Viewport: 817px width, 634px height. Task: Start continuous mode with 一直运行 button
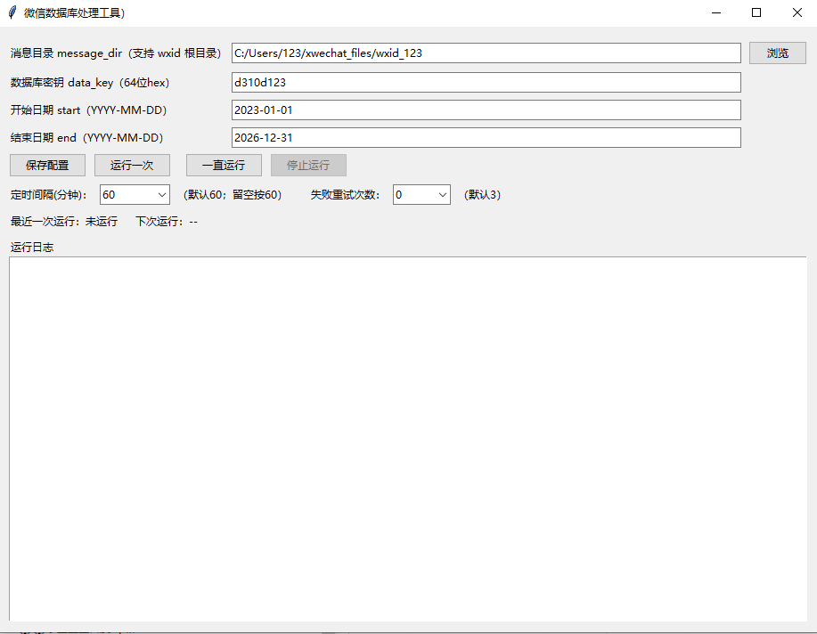[x=224, y=165]
